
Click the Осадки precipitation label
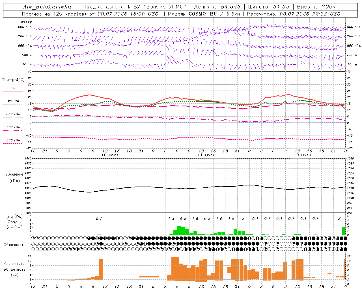[14, 222]
